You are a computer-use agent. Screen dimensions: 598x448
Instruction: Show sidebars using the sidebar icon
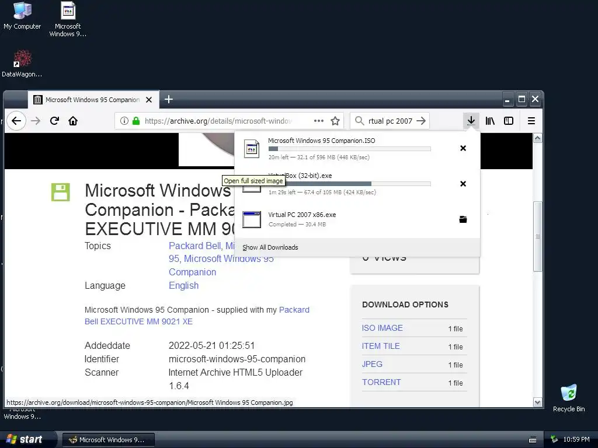point(509,121)
